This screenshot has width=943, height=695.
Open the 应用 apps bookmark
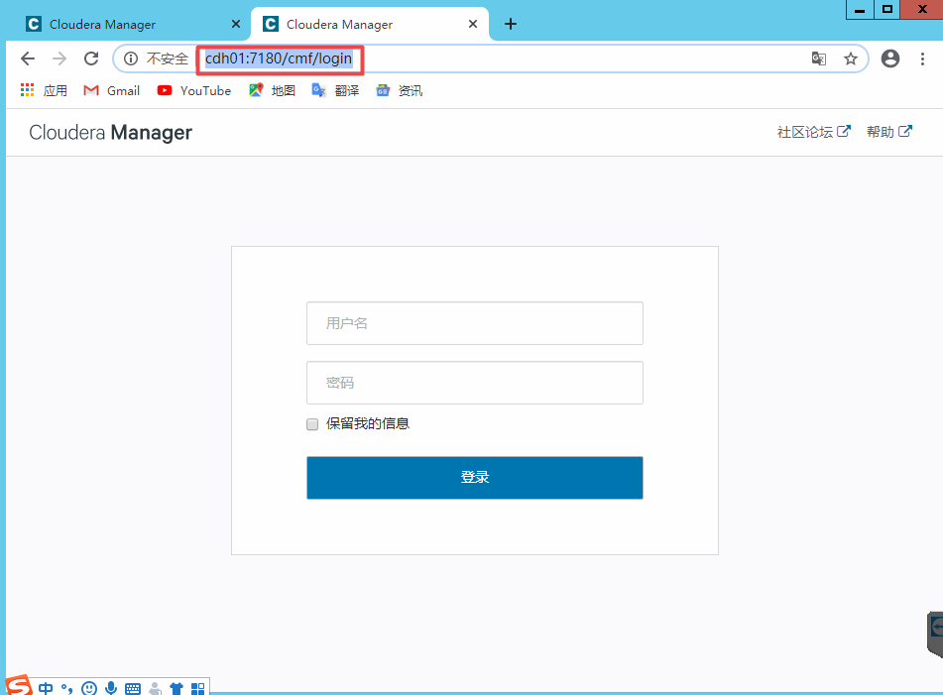pos(44,91)
